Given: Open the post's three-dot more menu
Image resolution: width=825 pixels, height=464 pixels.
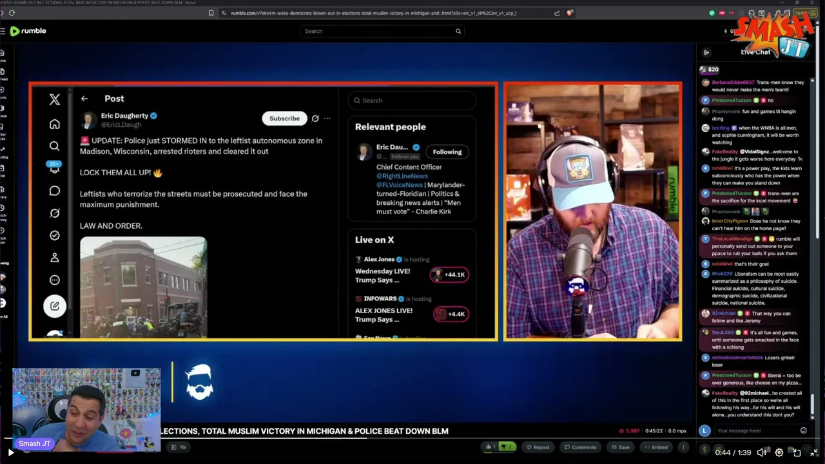Looking at the screenshot, I should 327,119.
